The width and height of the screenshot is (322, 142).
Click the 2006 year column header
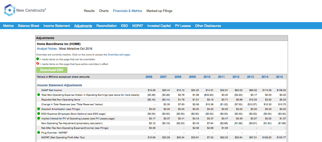point(149,77)
